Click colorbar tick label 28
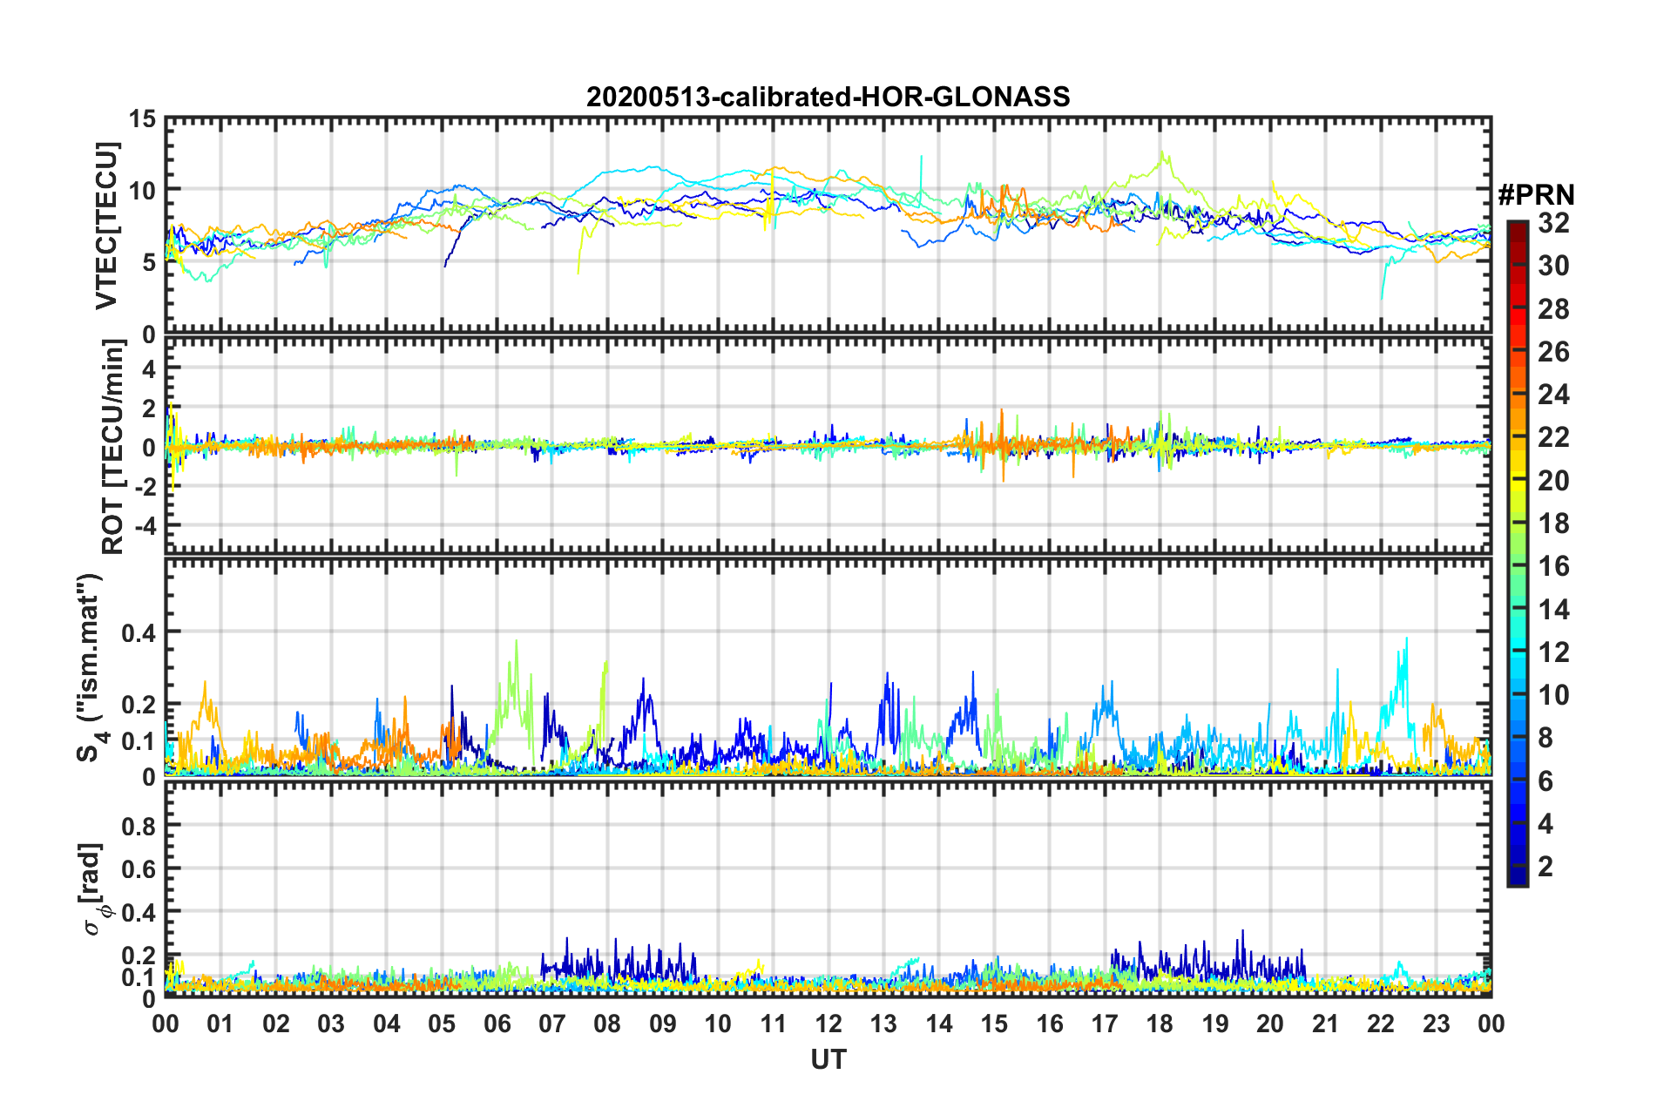 click(x=1553, y=309)
